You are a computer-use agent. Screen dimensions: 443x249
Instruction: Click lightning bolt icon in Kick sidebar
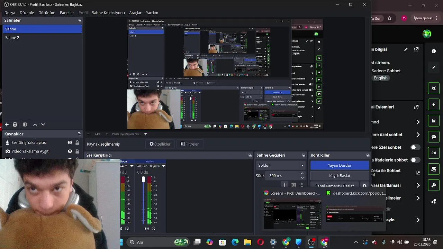tap(434, 104)
